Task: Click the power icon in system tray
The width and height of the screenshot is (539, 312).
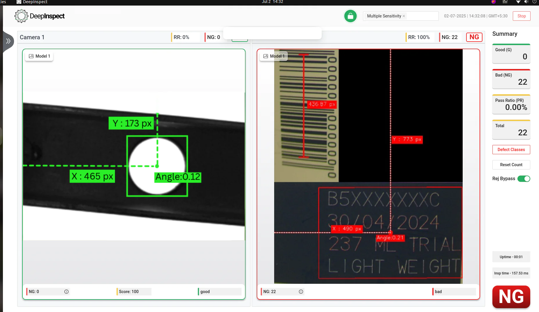Action: pos(534,2)
